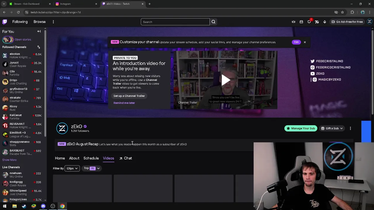Open a new browser tab

click(150, 4)
